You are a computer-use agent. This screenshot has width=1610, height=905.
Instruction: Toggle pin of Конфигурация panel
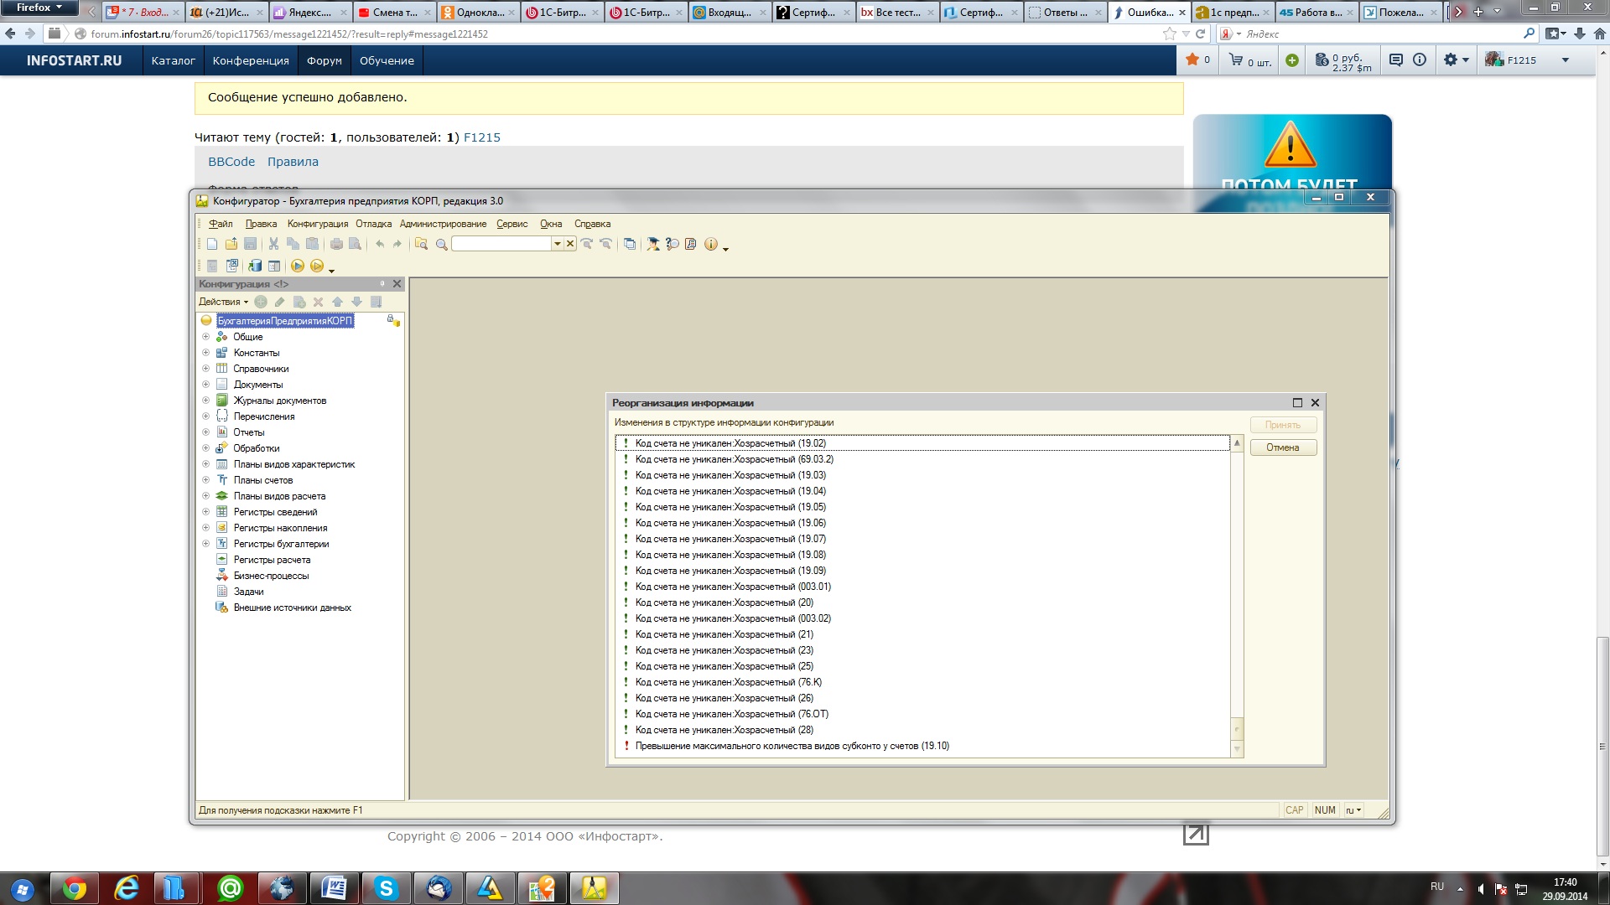tap(382, 284)
